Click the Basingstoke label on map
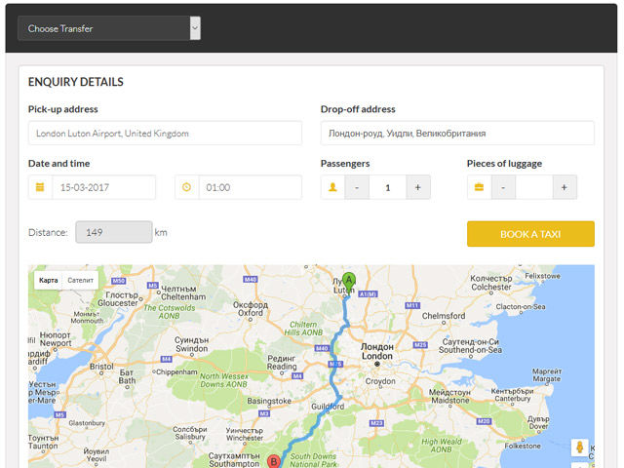Screen dimensions: 624x468 tap(269, 401)
